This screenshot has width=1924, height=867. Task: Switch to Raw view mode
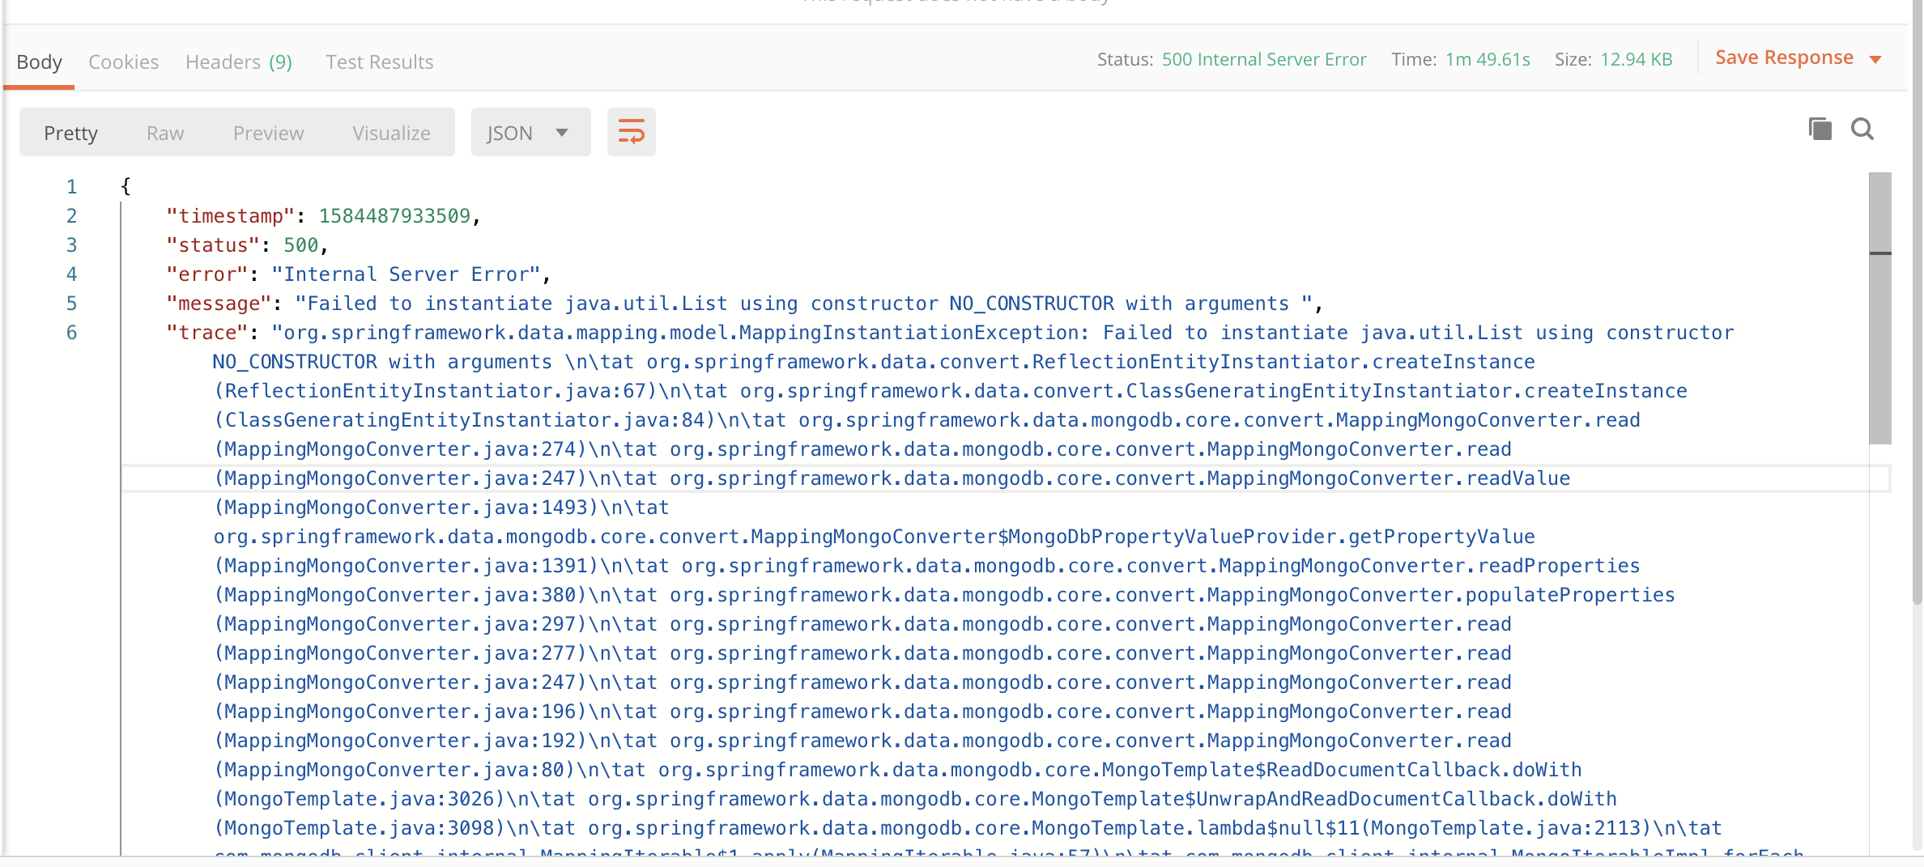click(165, 133)
